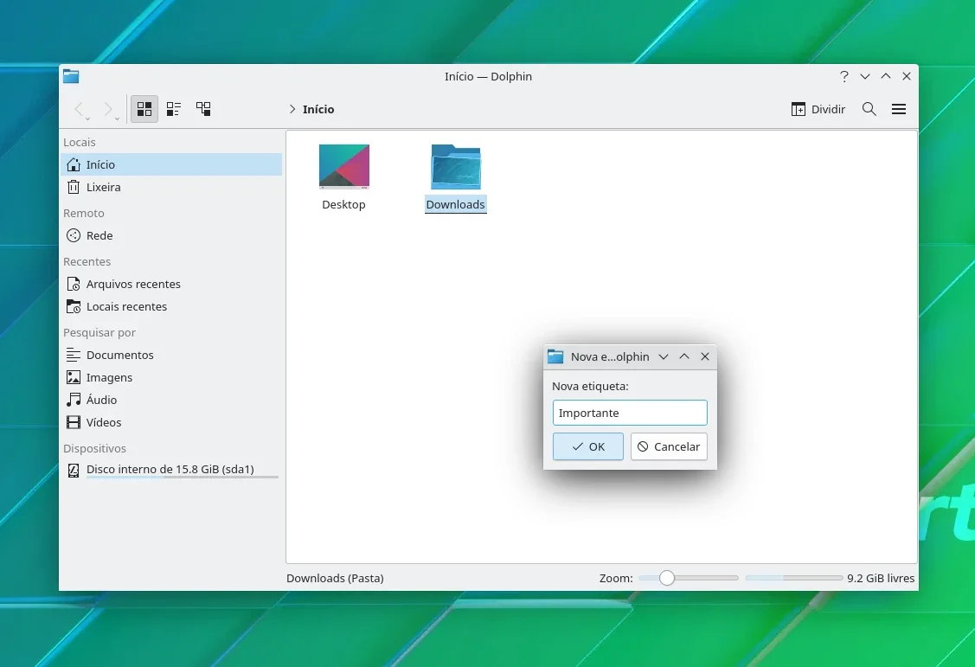Confirm the new tag with OK

point(588,447)
